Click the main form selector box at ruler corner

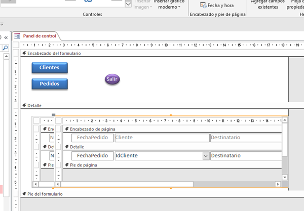tap(16, 45)
